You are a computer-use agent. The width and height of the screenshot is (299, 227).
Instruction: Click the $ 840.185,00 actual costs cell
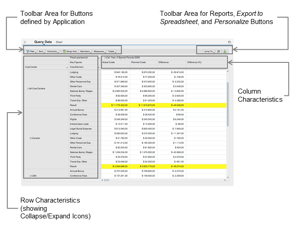coord(116,72)
